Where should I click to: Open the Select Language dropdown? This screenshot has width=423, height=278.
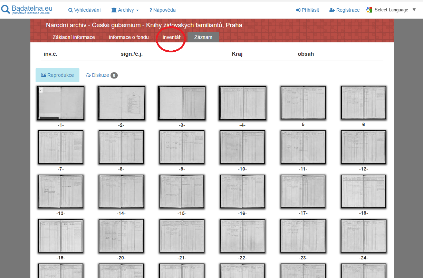coord(392,10)
